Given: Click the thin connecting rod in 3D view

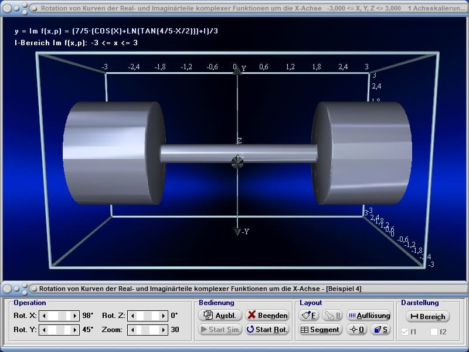Looking at the screenshot, I should [x=239, y=154].
